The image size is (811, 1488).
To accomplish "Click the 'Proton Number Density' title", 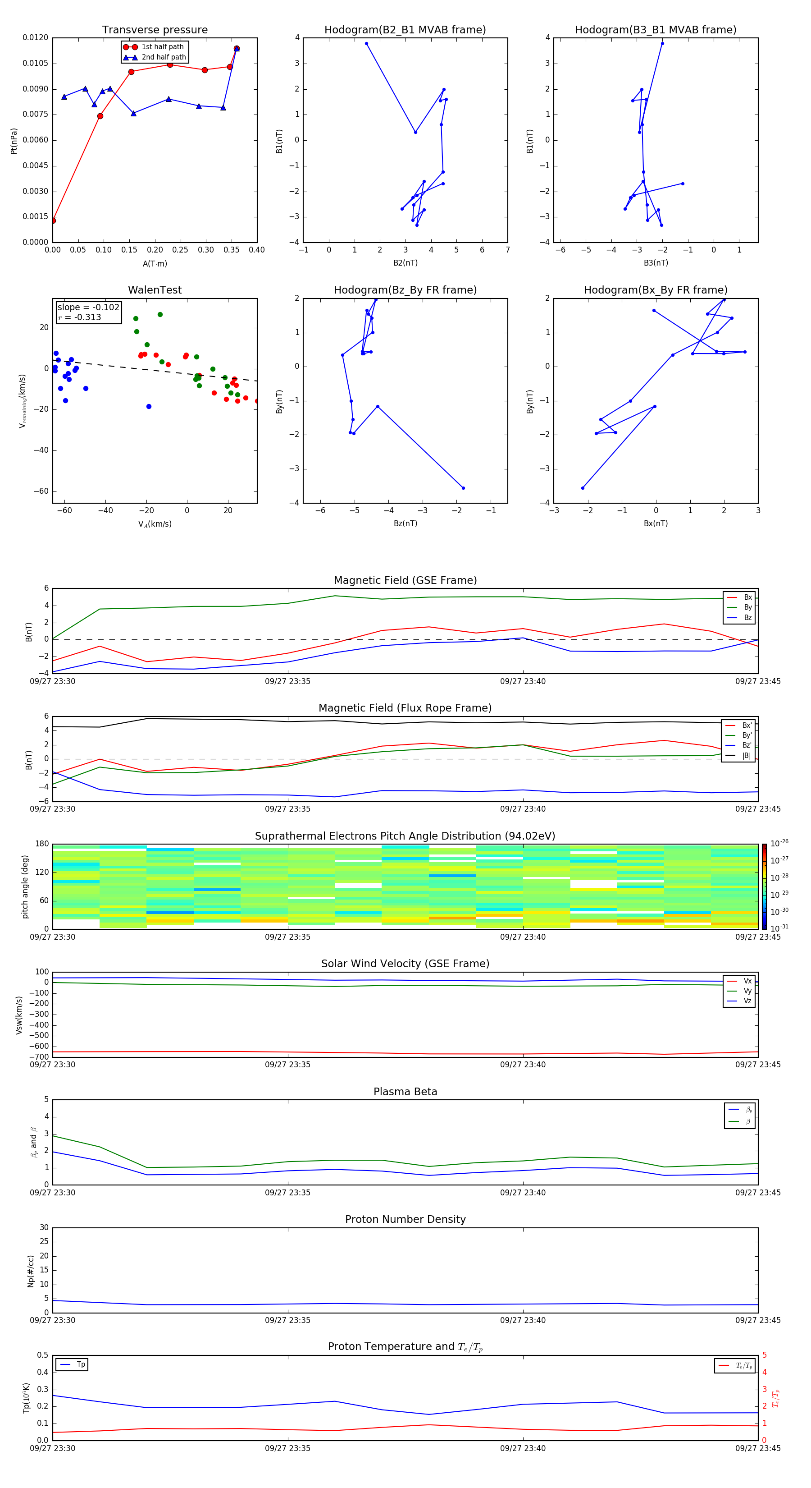I will (x=405, y=1219).
